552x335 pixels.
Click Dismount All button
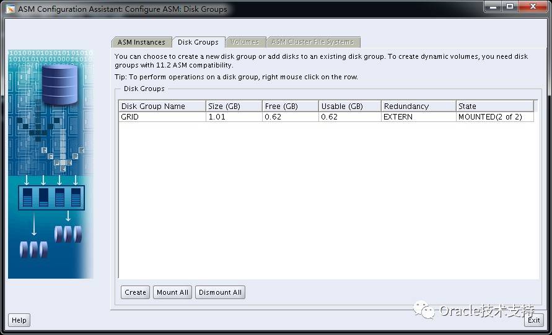point(220,292)
